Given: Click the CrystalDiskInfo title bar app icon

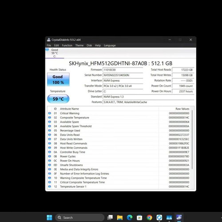Looking at the screenshot, I should coord(48,40).
